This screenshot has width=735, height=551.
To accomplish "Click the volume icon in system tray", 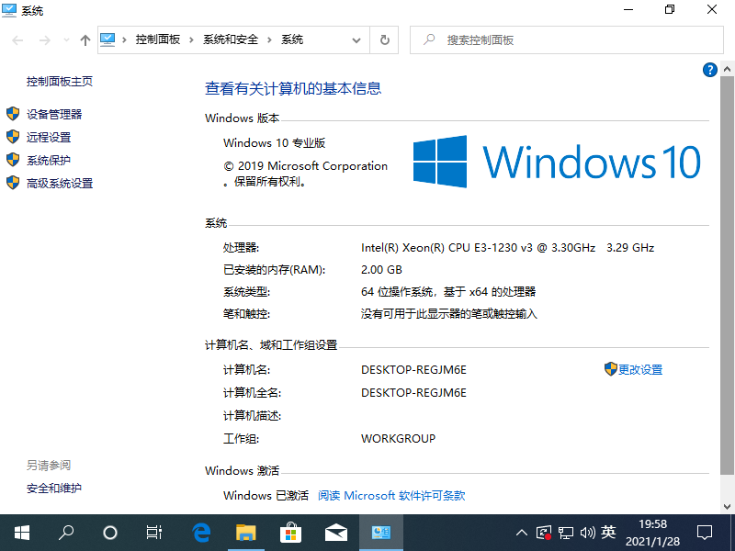I will pyautogui.click(x=588, y=532).
